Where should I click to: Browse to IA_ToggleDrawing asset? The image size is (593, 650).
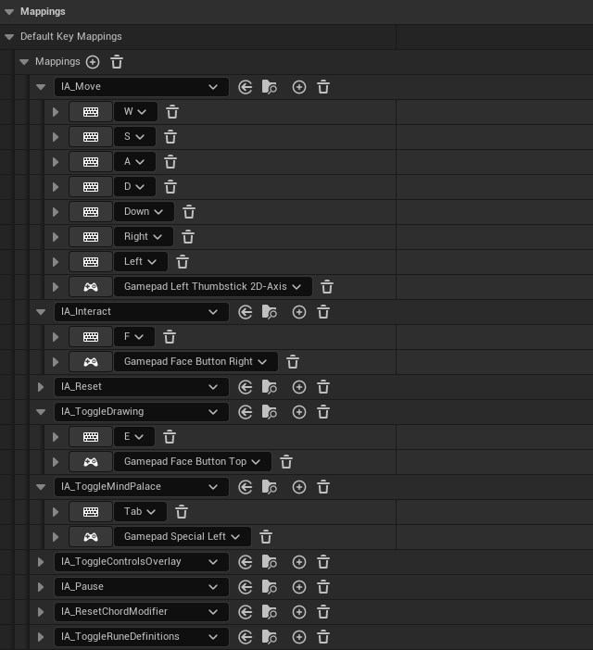click(270, 412)
